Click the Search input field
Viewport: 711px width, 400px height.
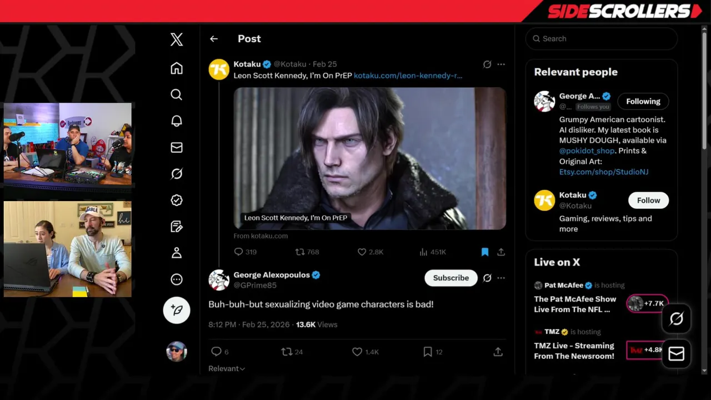click(x=602, y=39)
